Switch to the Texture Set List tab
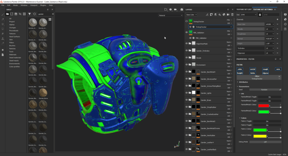This screenshot has width=288, height=156. coord(244,9)
